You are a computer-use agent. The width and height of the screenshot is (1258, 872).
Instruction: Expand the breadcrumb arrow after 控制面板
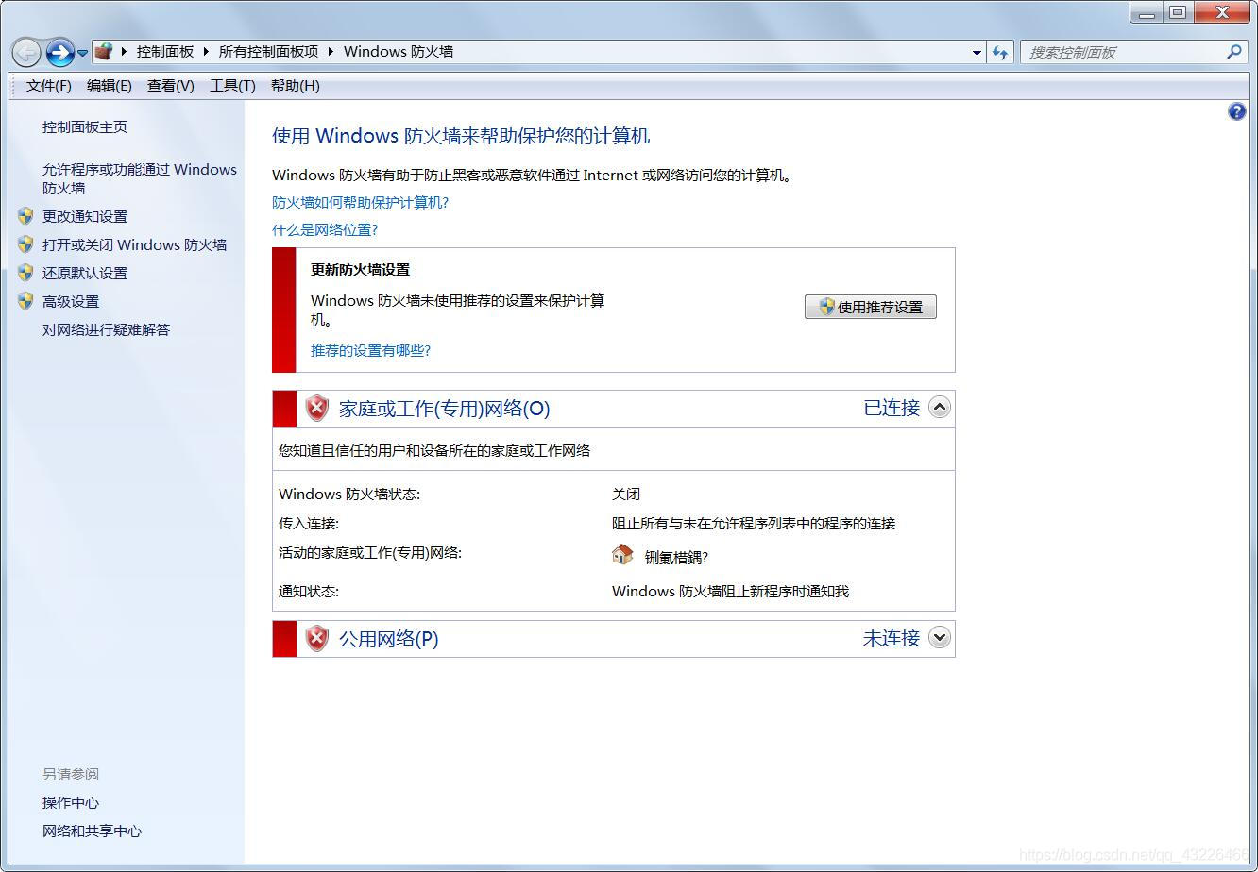pos(206,52)
